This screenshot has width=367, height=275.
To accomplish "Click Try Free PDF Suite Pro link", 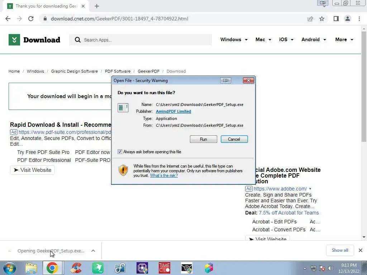I will point(43,152).
